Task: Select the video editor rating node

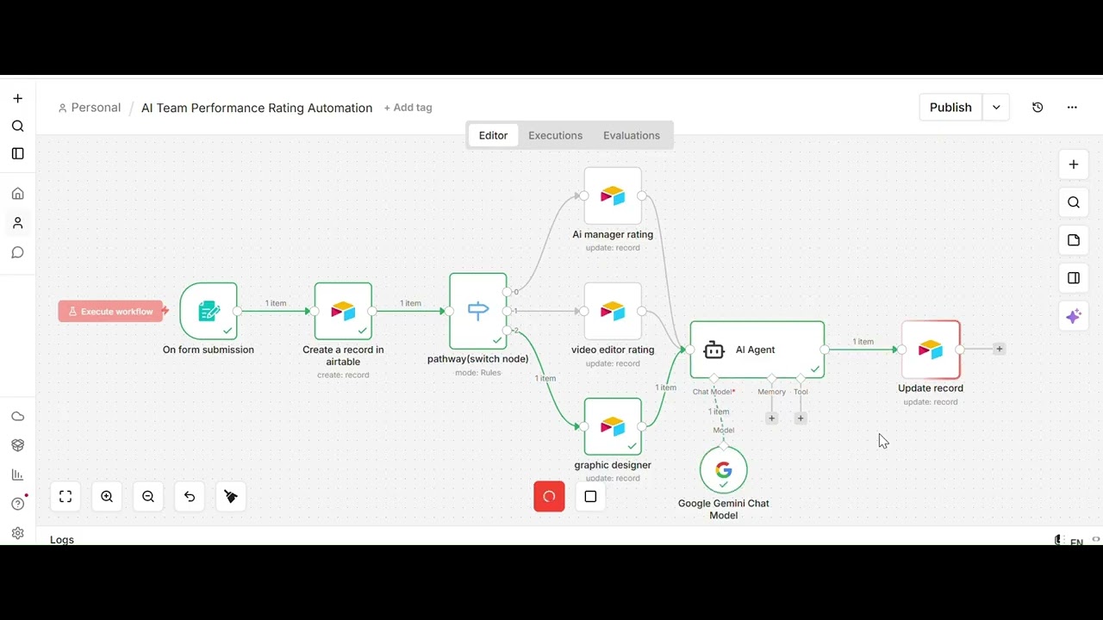Action: [613, 311]
